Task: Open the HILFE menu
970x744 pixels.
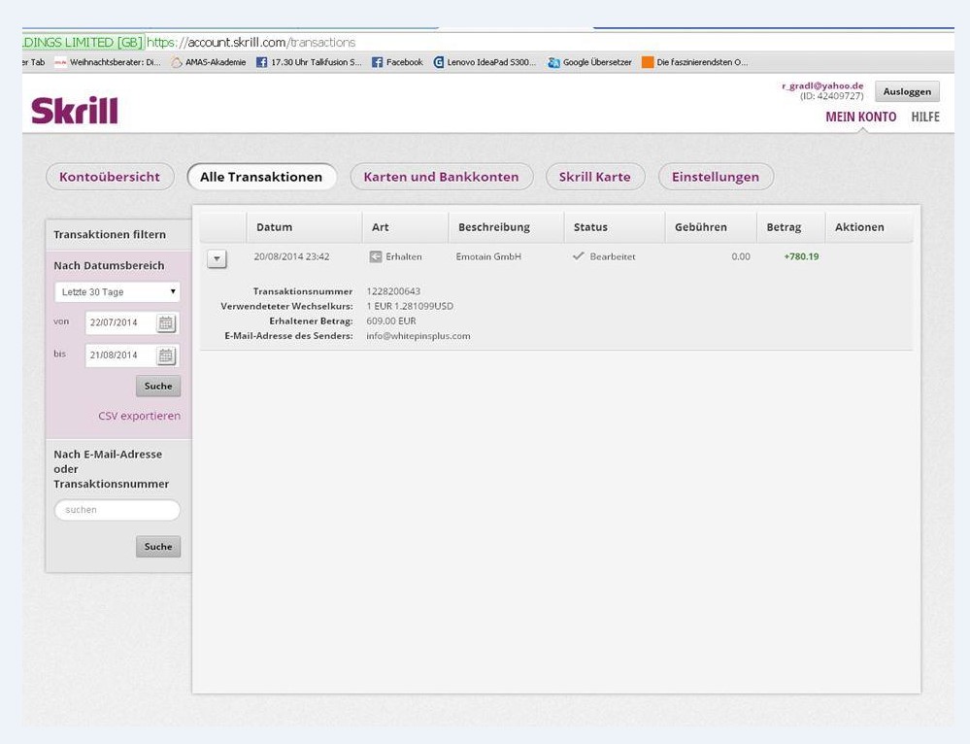Action: [x=924, y=117]
